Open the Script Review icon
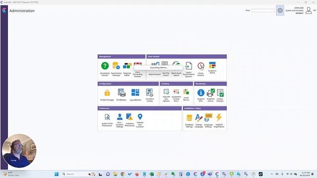 pos(186,92)
